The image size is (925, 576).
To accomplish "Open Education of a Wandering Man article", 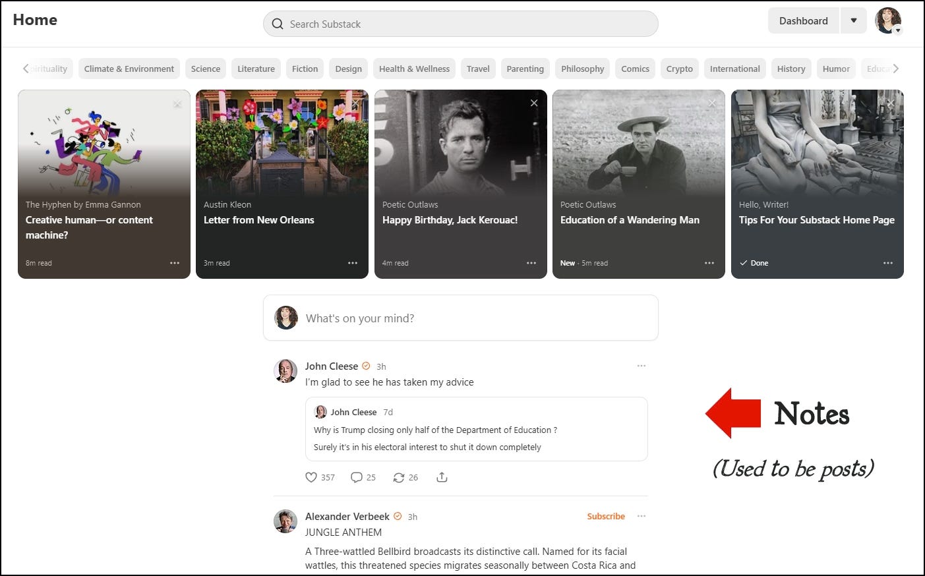I will (x=630, y=220).
